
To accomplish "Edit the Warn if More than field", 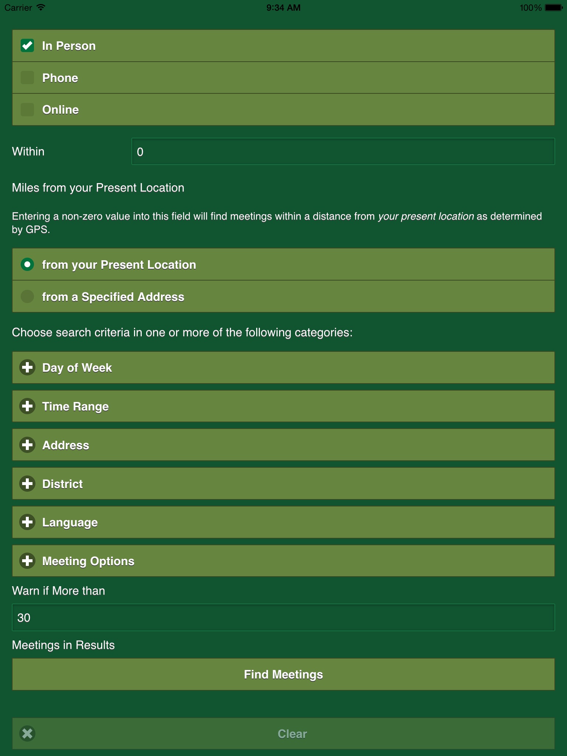I will (283, 618).
